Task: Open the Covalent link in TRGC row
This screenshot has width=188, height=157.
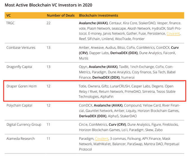Action: (x=173, y=34)
